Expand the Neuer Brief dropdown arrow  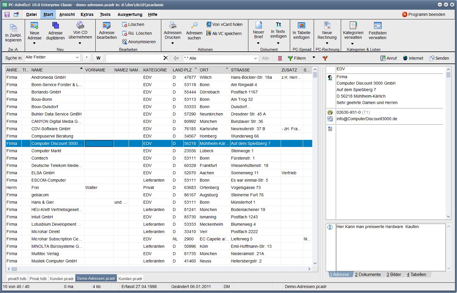(258, 43)
